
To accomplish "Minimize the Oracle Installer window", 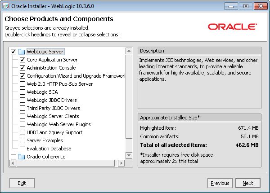I will (x=231, y=6).
